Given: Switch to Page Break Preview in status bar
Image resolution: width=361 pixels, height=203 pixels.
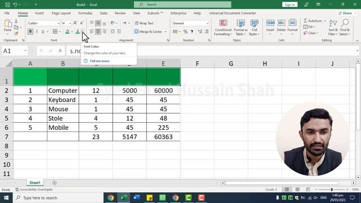Looking at the screenshot, I should coord(308,189).
